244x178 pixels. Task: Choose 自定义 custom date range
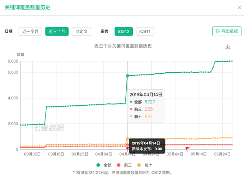pyautogui.click(x=82, y=32)
